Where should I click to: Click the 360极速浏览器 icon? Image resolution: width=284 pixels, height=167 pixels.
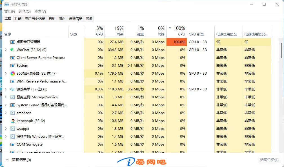tap(12, 74)
